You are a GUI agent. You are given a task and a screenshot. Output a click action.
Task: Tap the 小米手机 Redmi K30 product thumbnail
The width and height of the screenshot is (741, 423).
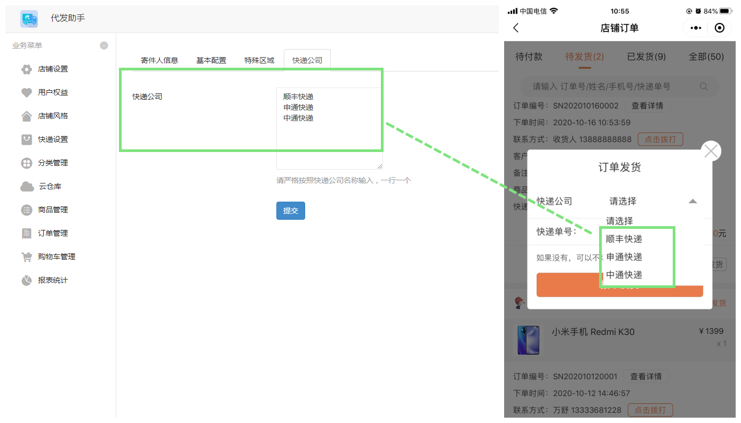(528, 340)
